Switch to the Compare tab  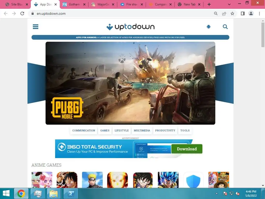click(160, 4)
